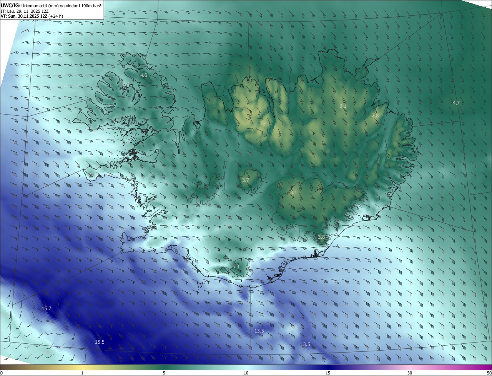
Task: Click the 4.6 value in the Westfjords
Action: coord(144,75)
